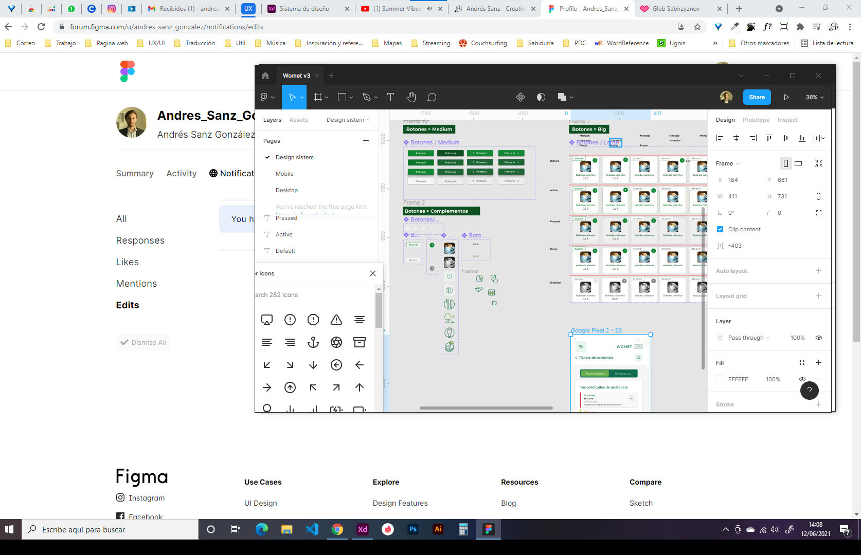
Task: Go to Figma home tab icon
Action: pyautogui.click(x=265, y=76)
